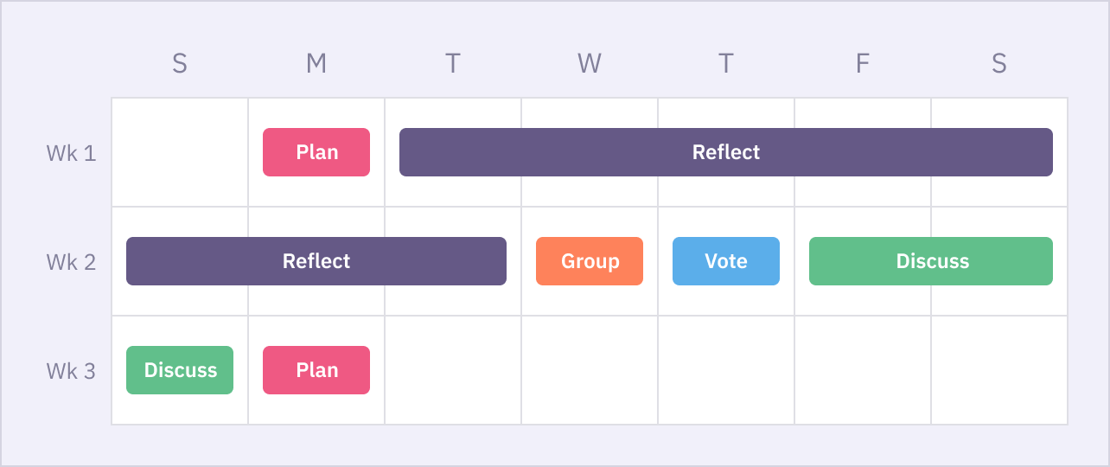Select the wide green Discuss bar in Week 2
This screenshot has height=467, width=1110.
931,261
